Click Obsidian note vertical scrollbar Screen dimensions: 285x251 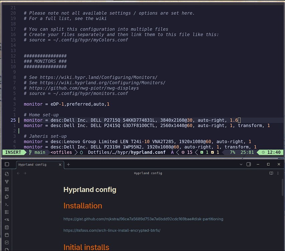(283, 187)
